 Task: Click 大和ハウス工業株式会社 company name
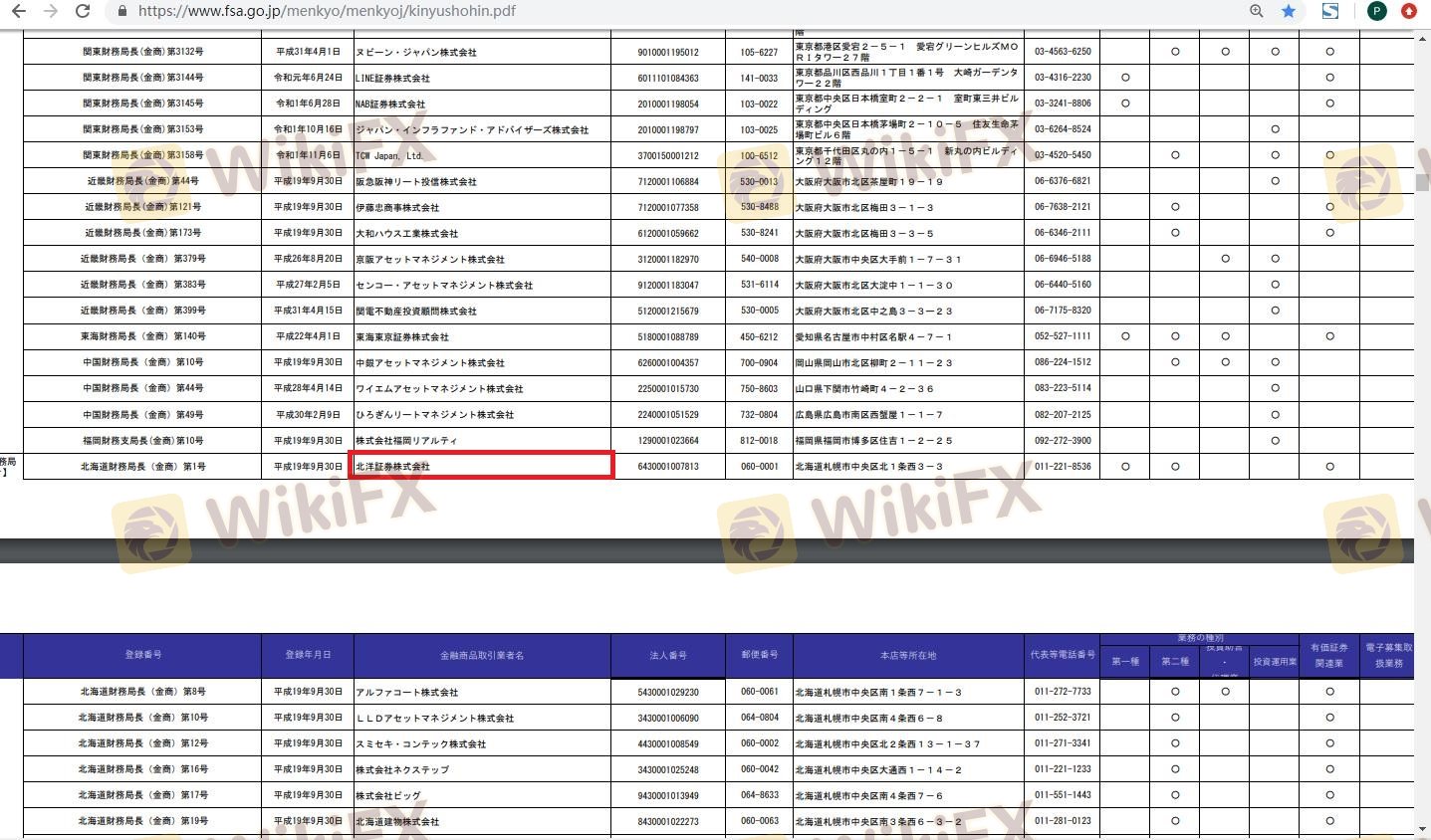(407, 233)
